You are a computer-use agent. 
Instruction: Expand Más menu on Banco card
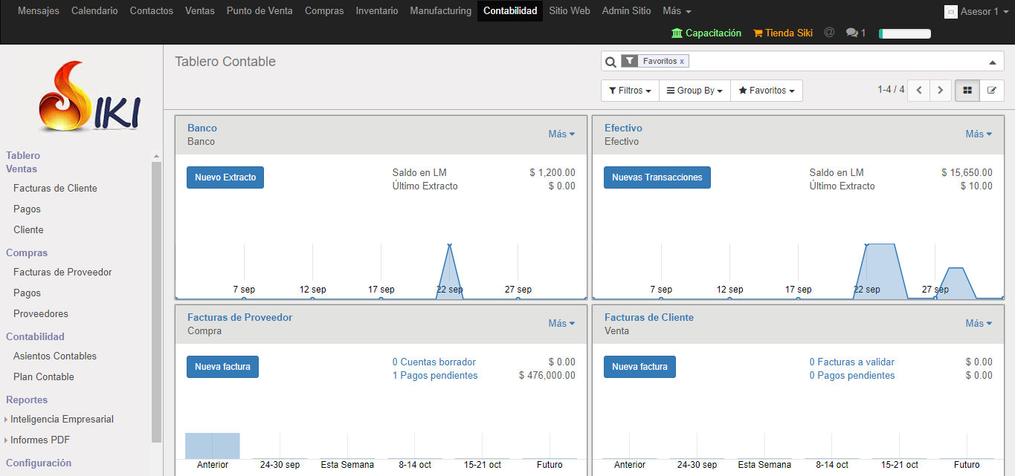(x=561, y=134)
